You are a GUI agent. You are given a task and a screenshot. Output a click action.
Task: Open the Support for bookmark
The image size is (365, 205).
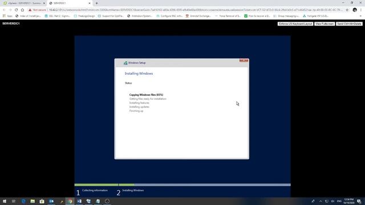coord(111,16)
